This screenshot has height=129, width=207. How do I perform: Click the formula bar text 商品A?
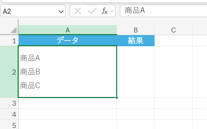135,11
